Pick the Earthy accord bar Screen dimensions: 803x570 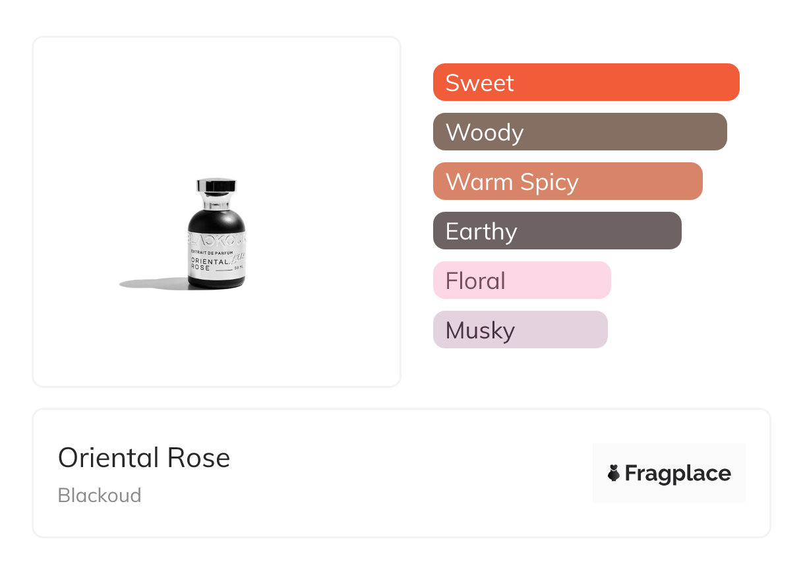tap(557, 231)
